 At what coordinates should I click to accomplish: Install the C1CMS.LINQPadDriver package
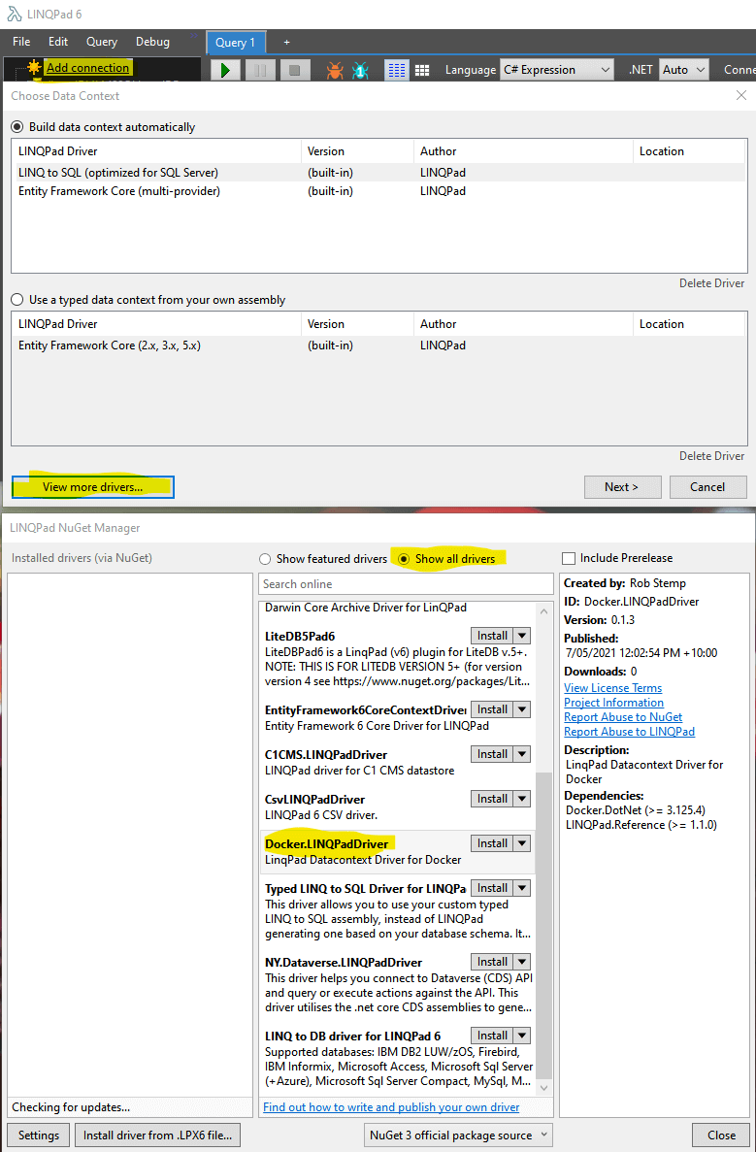click(491, 754)
